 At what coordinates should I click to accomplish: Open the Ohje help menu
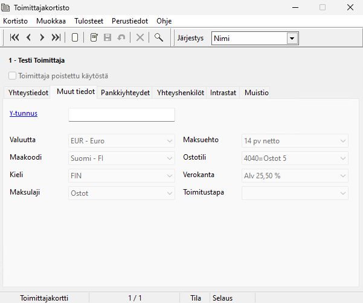coord(164,21)
